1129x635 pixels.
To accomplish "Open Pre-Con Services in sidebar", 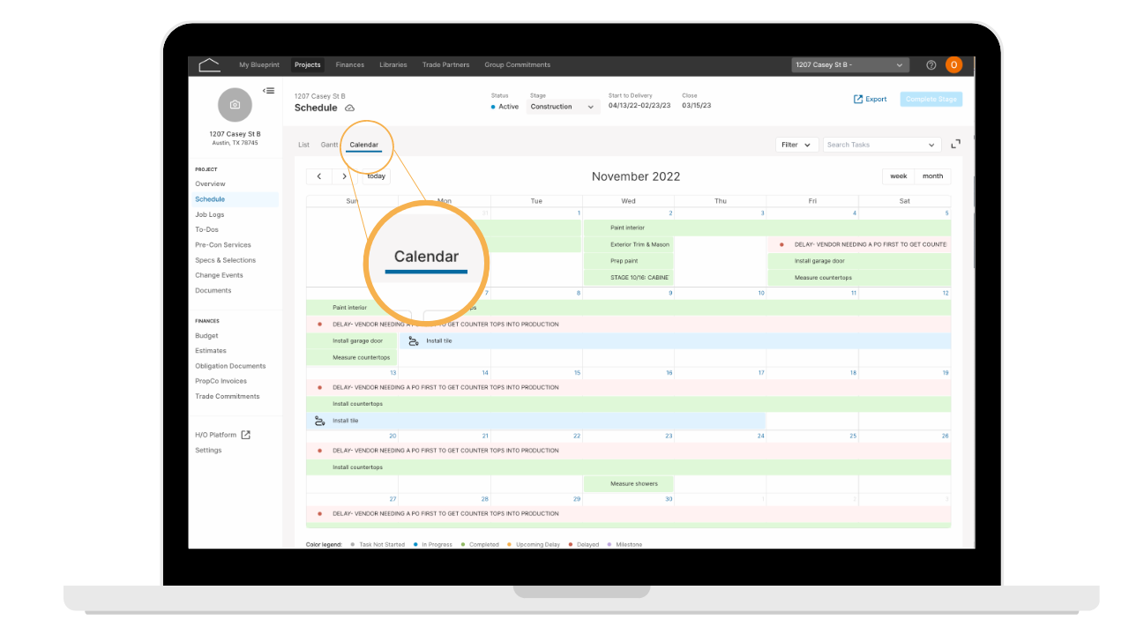I will [x=223, y=245].
